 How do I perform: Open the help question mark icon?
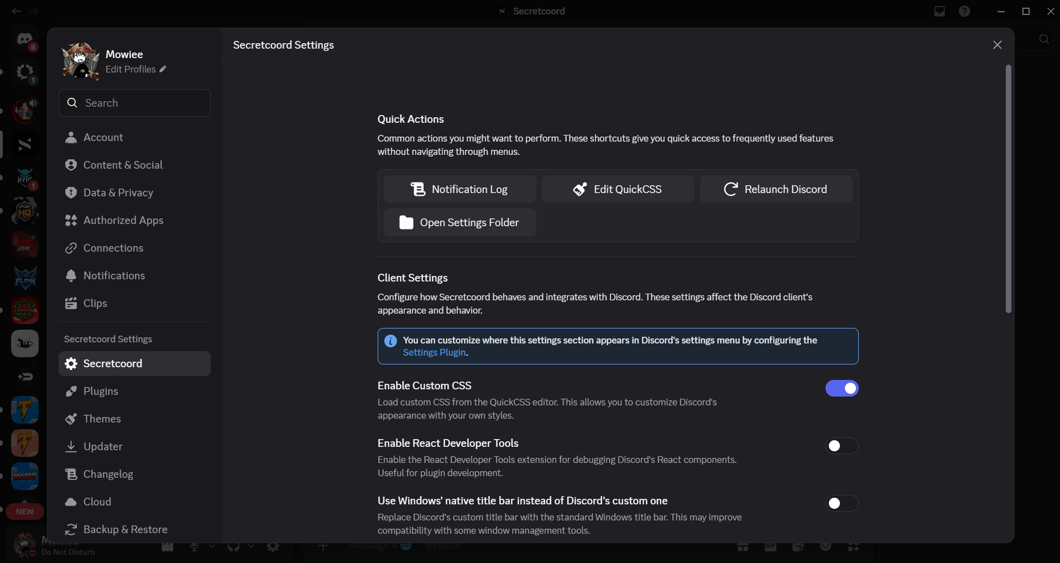coord(964,11)
